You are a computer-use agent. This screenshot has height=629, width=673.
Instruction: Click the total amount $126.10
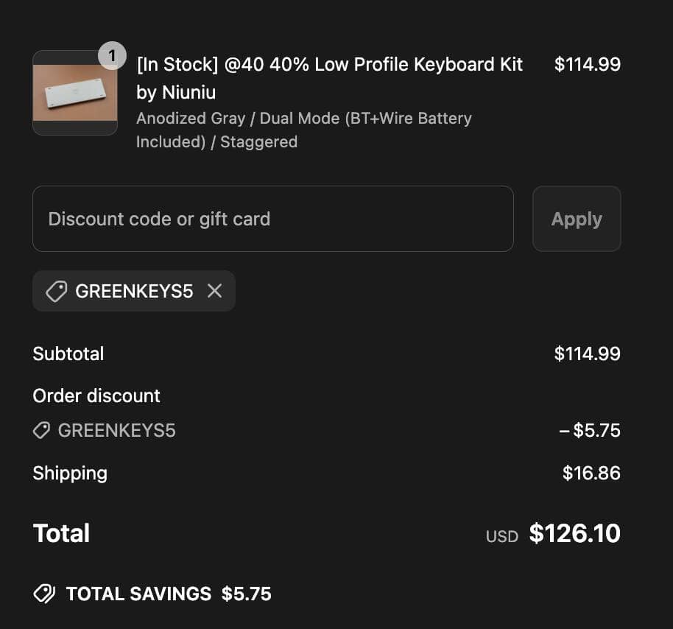(x=574, y=533)
